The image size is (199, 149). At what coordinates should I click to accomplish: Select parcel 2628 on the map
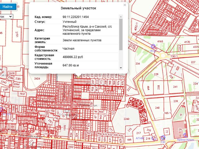pos(12,73)
